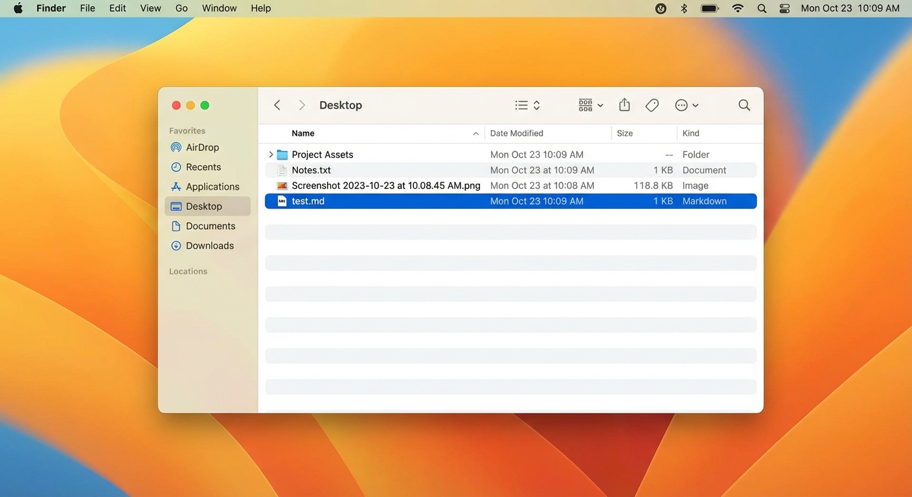This screenshot has height=497, width=912.
Task: Expand the Project Assets folder
Action: 271,154
